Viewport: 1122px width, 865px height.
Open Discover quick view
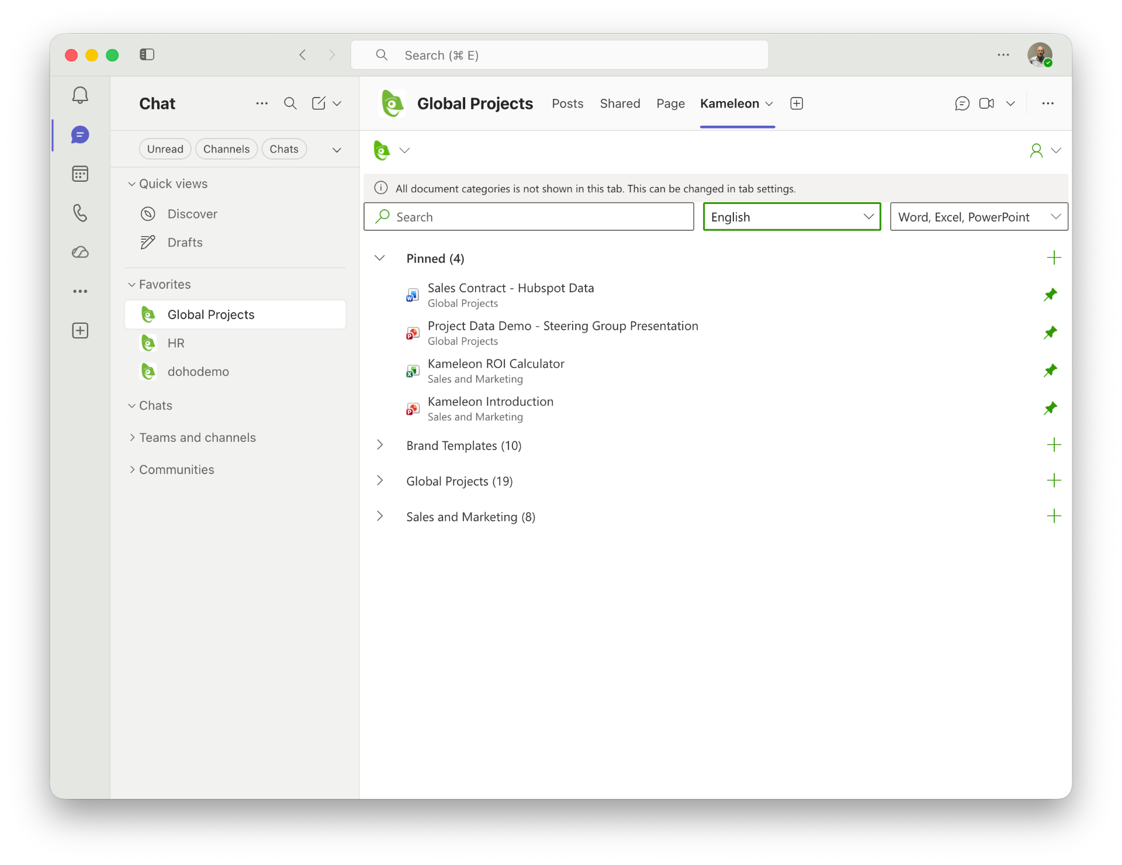pos(236,214)
